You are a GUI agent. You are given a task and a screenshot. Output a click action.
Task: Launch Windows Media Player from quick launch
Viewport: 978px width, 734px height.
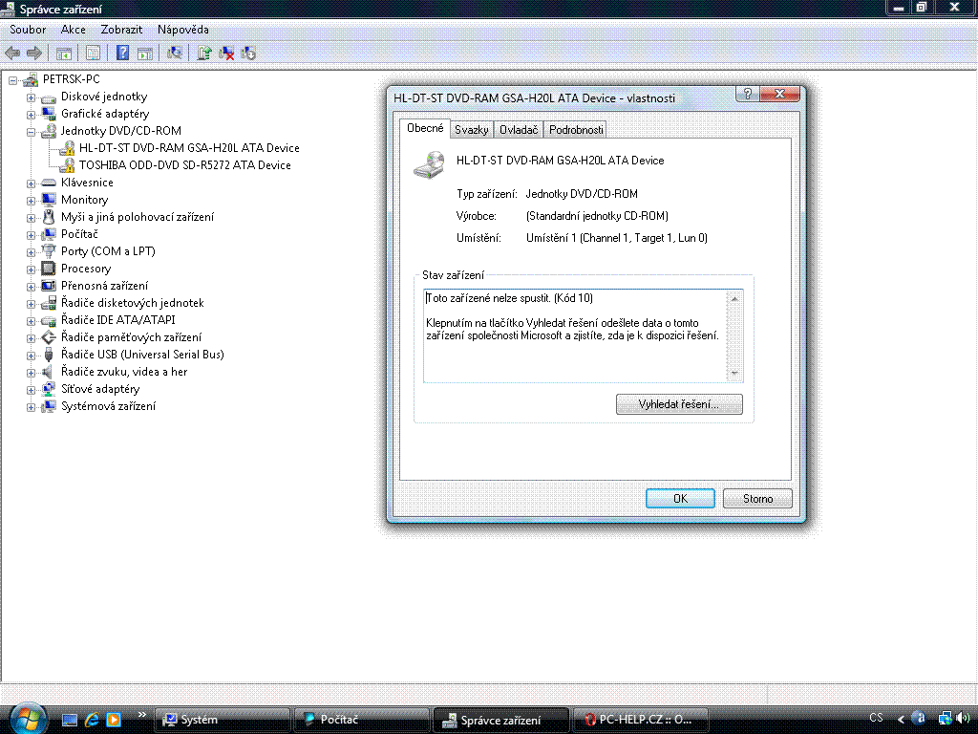point(114,720)
